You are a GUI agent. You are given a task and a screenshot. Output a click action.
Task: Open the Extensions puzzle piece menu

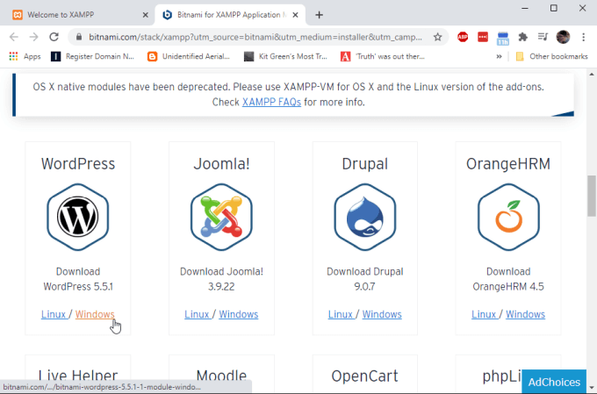[x=522, y=37]
